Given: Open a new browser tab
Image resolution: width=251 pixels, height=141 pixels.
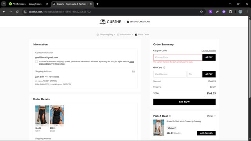Looking at the screenshot, I should pos(97,4).
